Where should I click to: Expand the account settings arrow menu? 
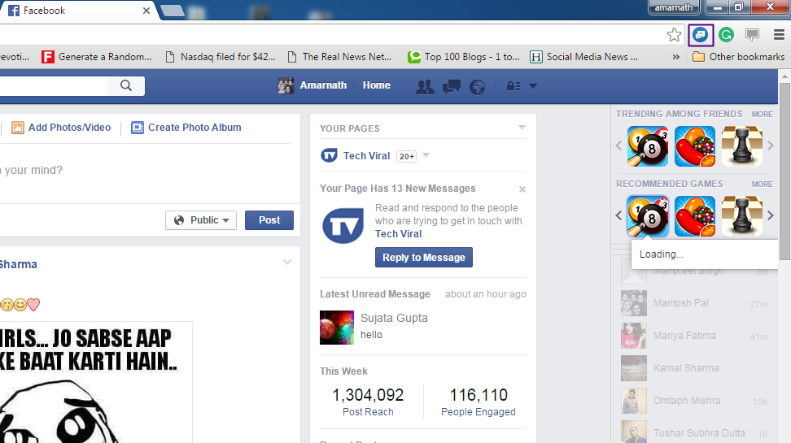pyautogui.click(x=533, y=86)
